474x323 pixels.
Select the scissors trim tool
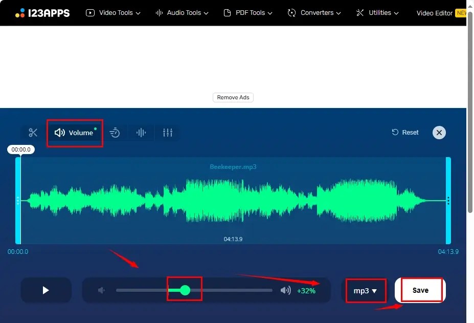coord(32,132)
